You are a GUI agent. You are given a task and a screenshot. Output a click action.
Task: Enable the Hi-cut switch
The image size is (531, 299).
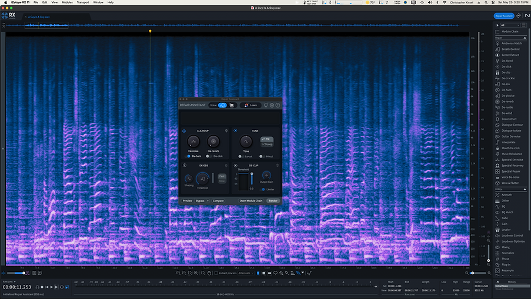[261, 156]
